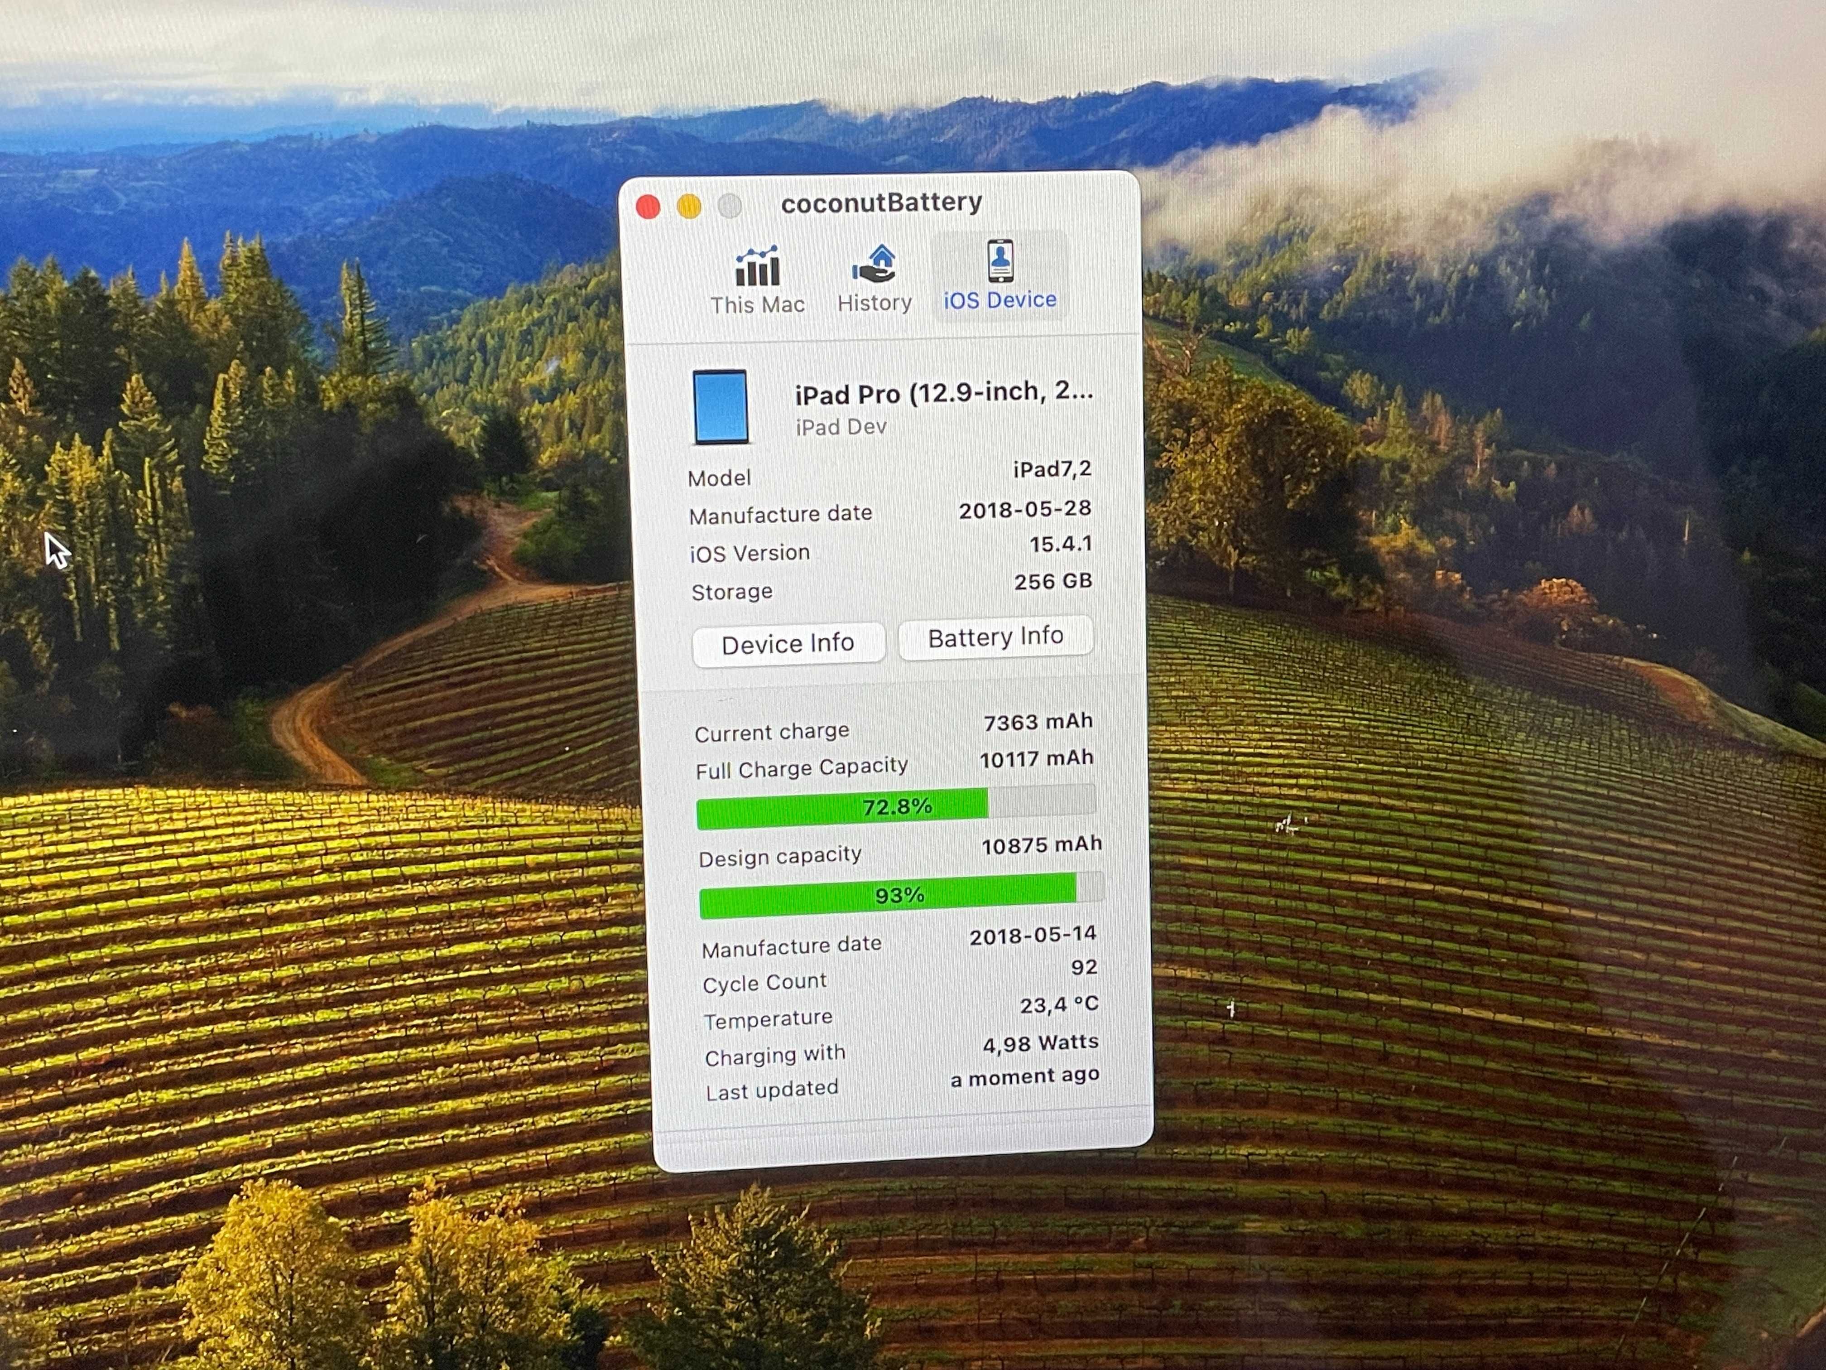Click the 256 GB storage value
Image resolution: width=1826 pixels, height=1370 pixels.
tap(1053, 582)
